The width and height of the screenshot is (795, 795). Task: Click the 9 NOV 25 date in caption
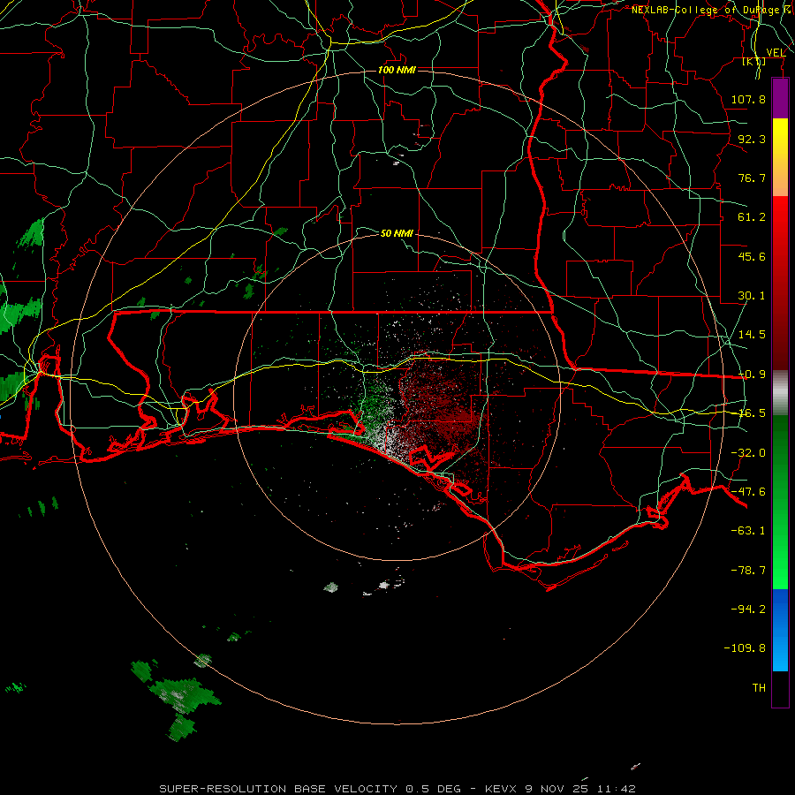556,789
